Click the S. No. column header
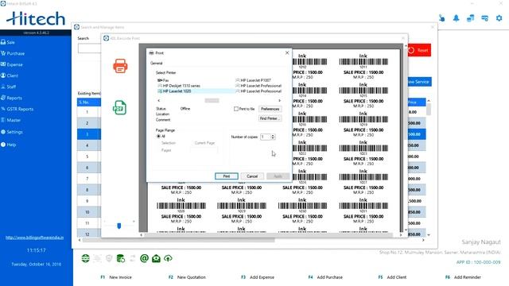The height and width of the screenshot is (286, 509). (89, 102)
